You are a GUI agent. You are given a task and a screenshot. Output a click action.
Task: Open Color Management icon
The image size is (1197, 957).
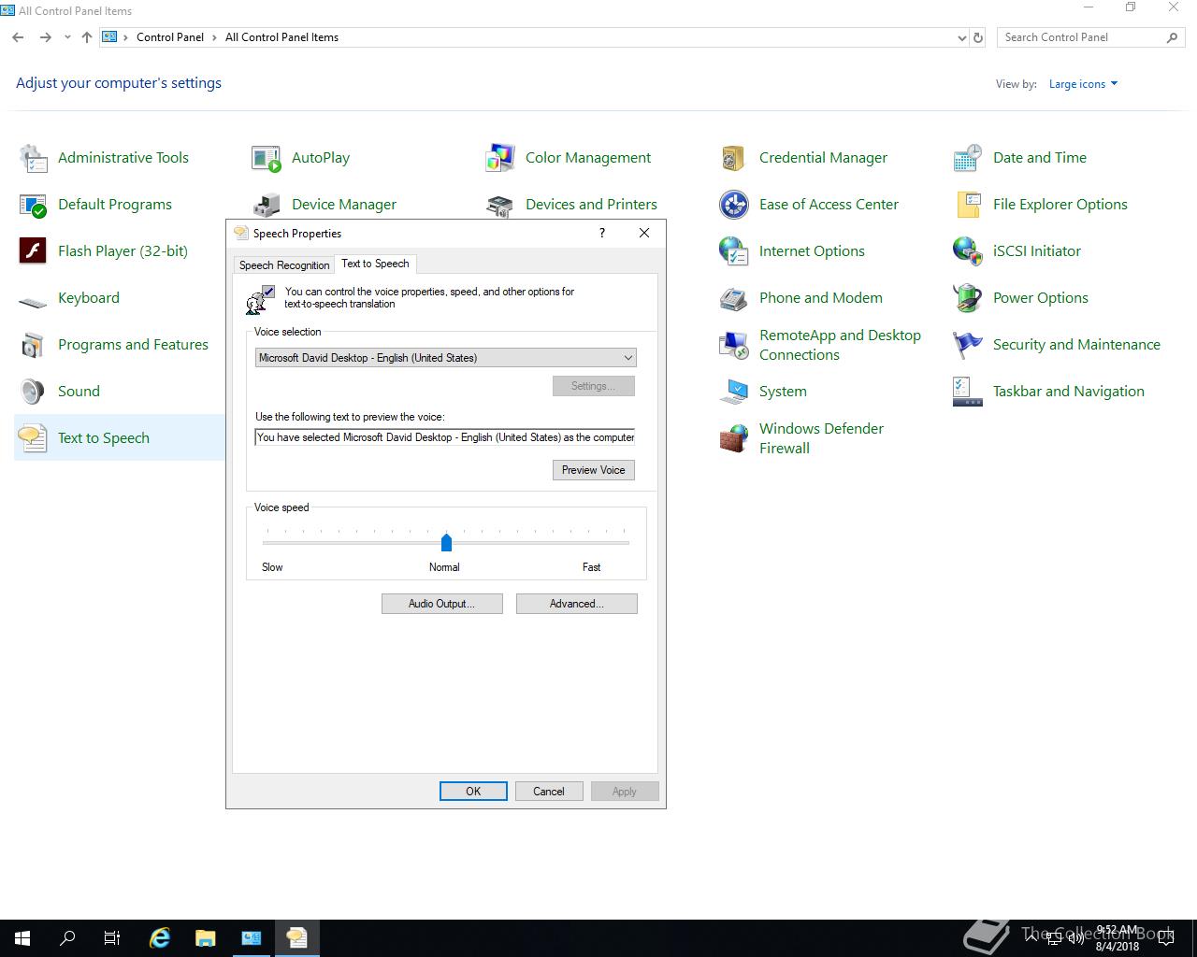point(500,158)
